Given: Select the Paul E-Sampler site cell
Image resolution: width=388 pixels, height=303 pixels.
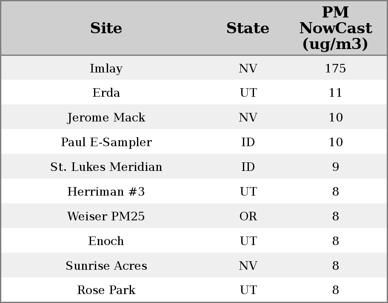Looking at the screenshot, I should coord(106,142).
